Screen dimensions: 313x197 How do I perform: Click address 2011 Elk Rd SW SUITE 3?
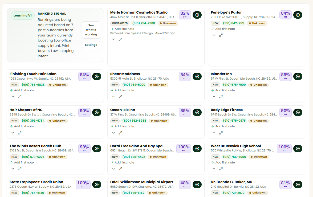[243, 17]
